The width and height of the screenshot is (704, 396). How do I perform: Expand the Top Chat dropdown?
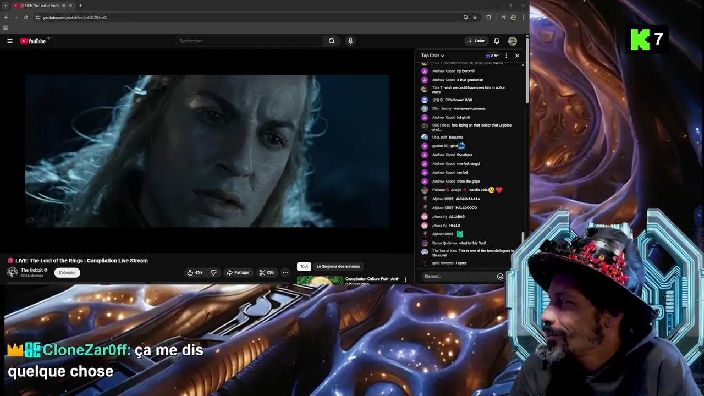coord(433,56)
